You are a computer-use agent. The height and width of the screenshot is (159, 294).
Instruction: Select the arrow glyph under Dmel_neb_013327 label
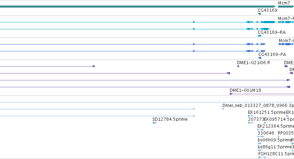[x=223, y=109]
